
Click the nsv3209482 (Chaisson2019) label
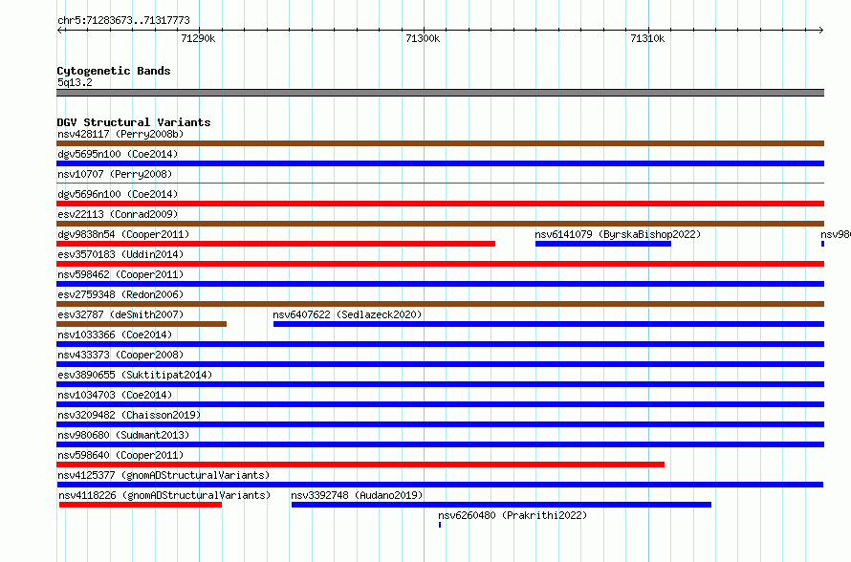click(x=129, y=415)
